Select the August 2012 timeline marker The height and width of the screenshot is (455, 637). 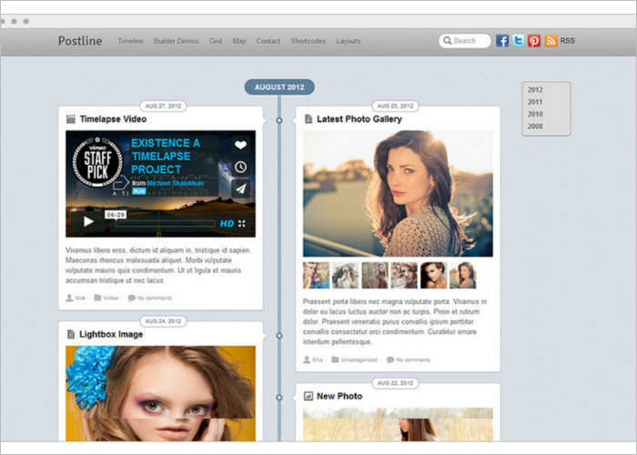(279, 87)
